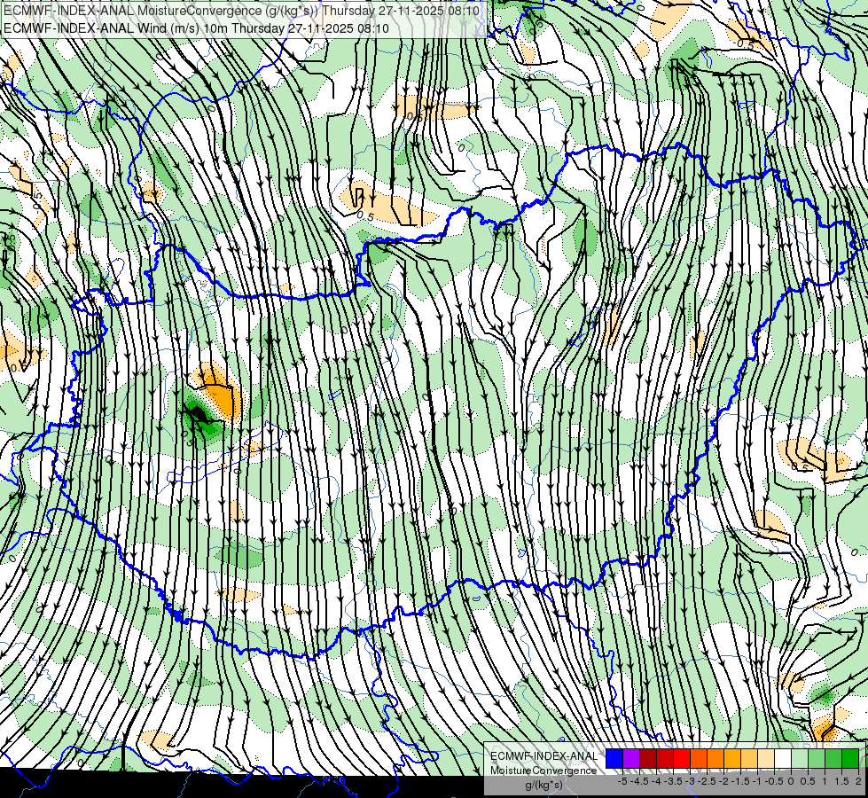The image size is (868, 798).
Task: Click the pale green swatch between 0 and 0.5
Action: pyautogui.click(x=800, y=759)
